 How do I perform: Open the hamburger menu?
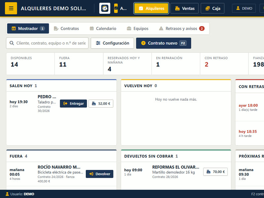click(x=11, y=8)
